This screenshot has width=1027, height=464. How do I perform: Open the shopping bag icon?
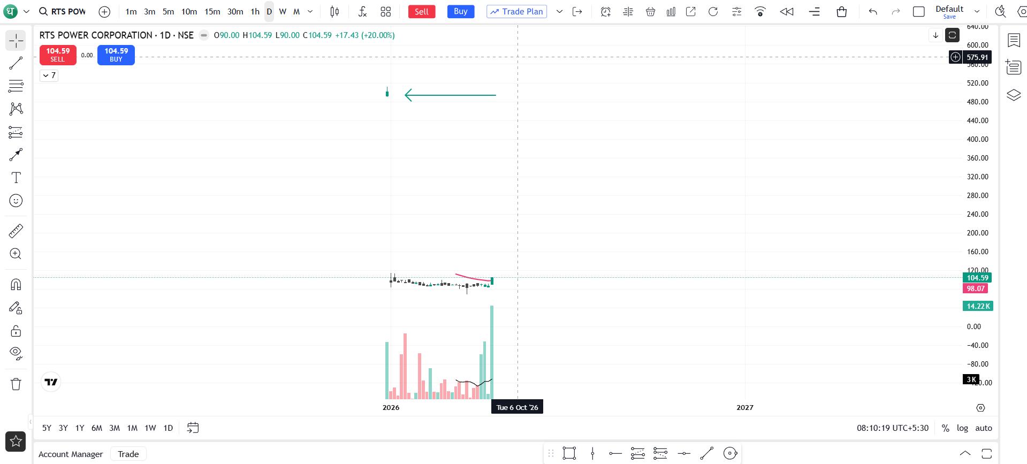pyautogui.click(x=842, y=12)
